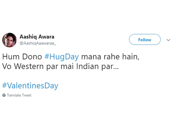Click Aashiq Awara's profile picture
Viewport: 173px width, 130px height.
(x=9, y=40)
